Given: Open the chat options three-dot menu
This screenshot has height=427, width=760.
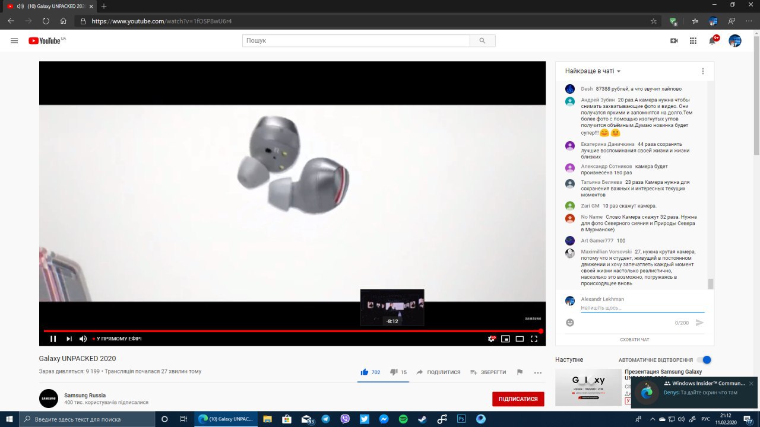Looking at the screenshot, I should (703, 71).
